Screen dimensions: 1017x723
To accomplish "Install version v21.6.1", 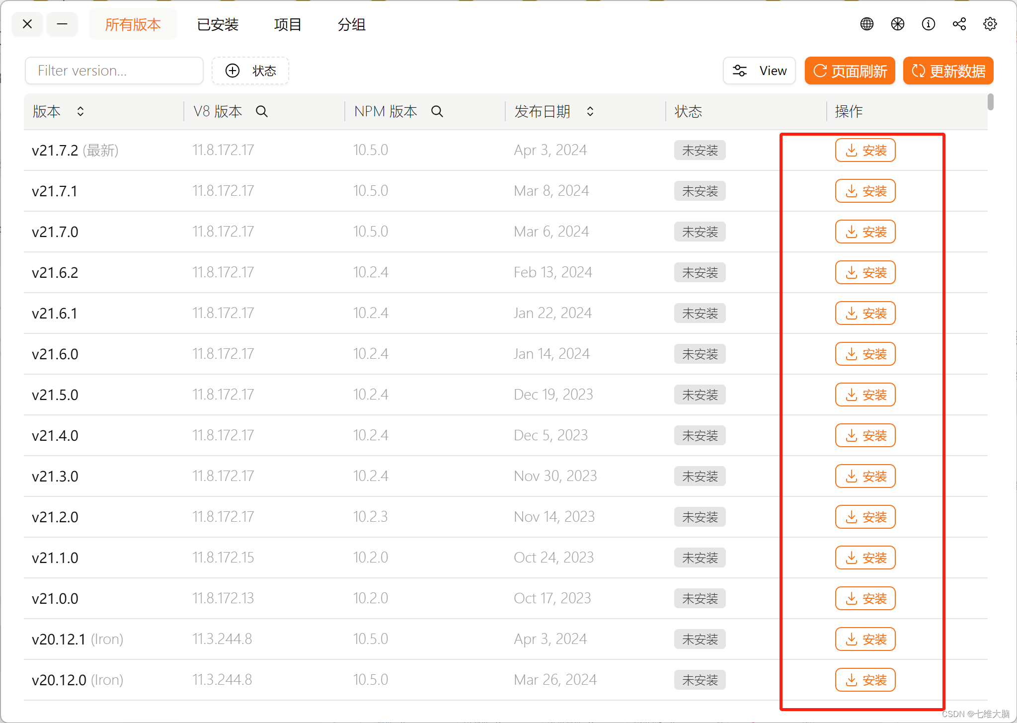I will pos(865,313).
